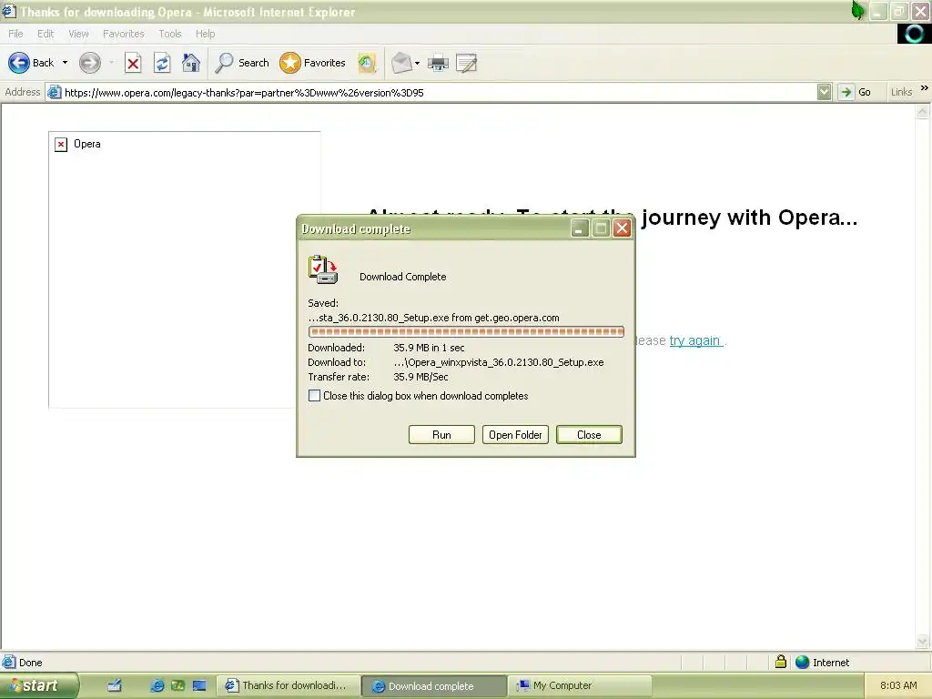This screenshot has height=699, width=932.
Task: Click the Internet zone globe in status bar
Action: click(x=802, y=662)
